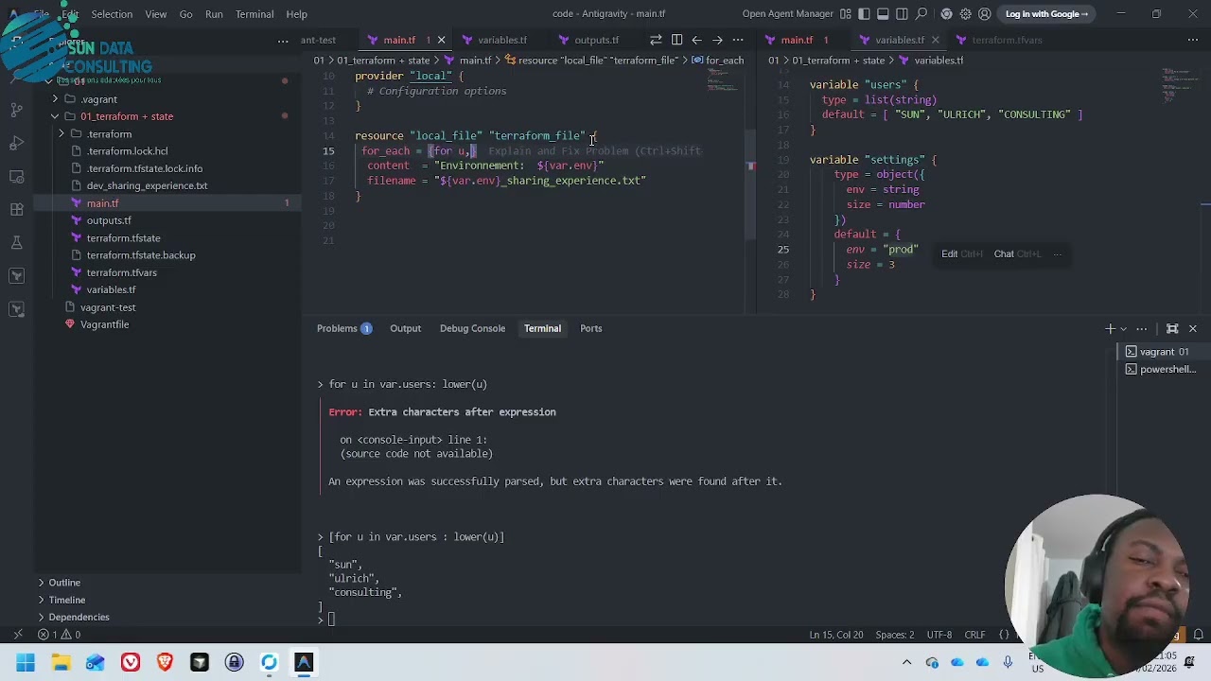Open the Run and Debug view icon
This screenshot has width=1211, height=681.
pos(16,144)
